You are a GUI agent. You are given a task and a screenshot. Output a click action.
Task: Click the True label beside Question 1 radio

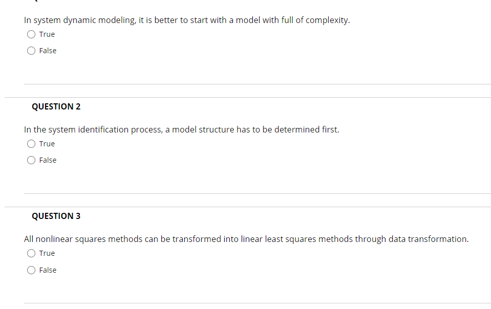[48, 34]
